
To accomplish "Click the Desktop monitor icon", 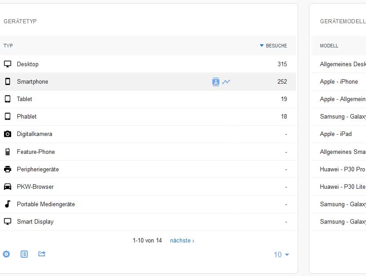I will 8,64.
